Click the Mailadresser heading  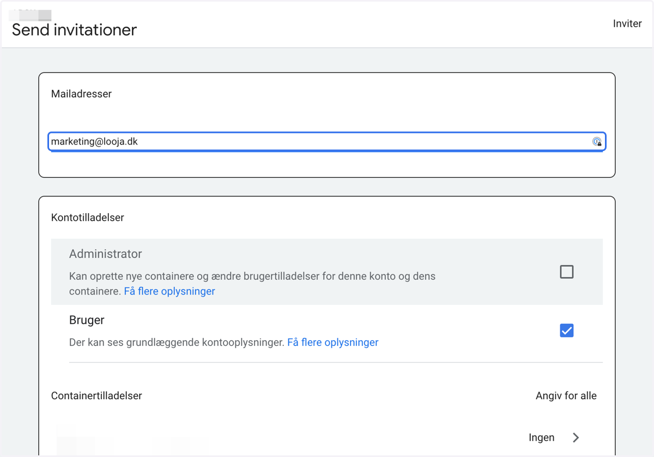(x=81, y=94)
